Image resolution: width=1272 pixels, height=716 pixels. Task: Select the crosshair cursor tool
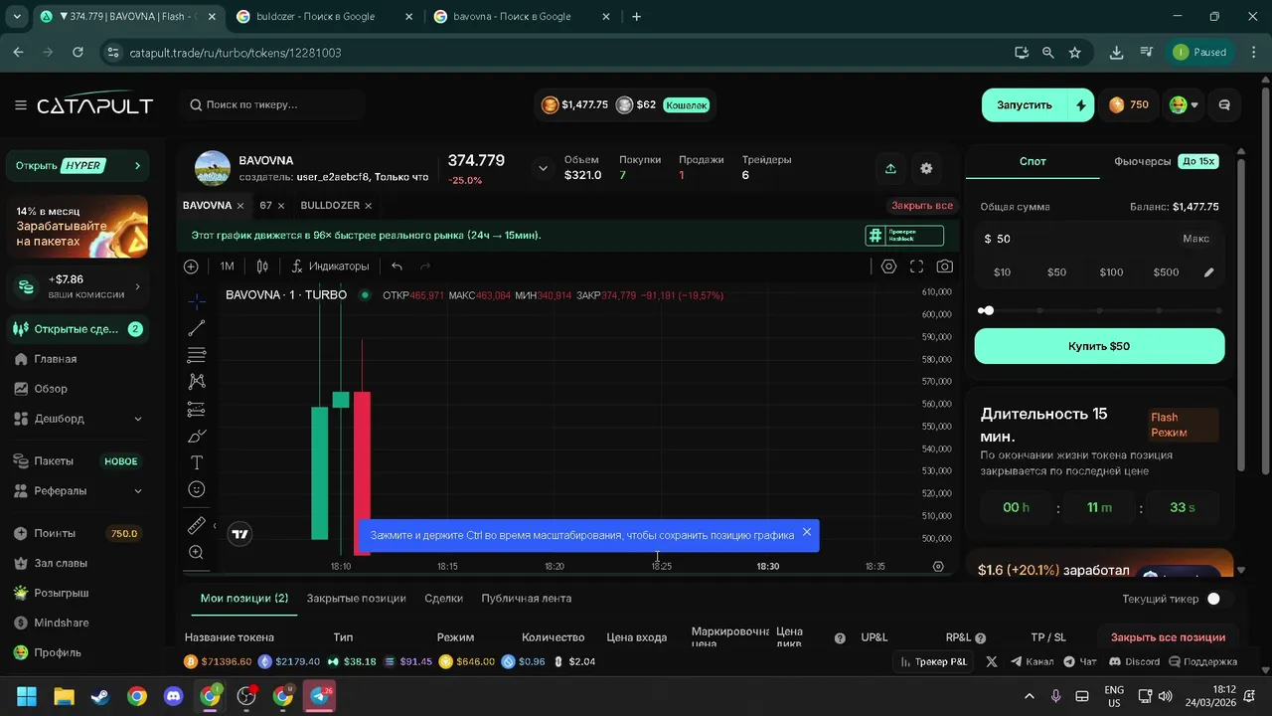[x=197, y=301]
